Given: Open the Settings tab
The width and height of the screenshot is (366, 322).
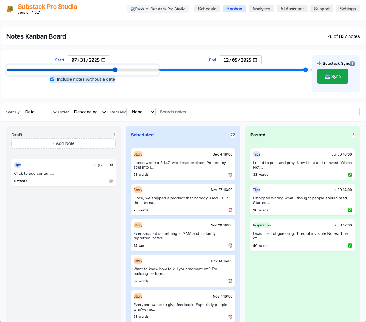Looking at the screenshot, I should click(x=348, y=9).
